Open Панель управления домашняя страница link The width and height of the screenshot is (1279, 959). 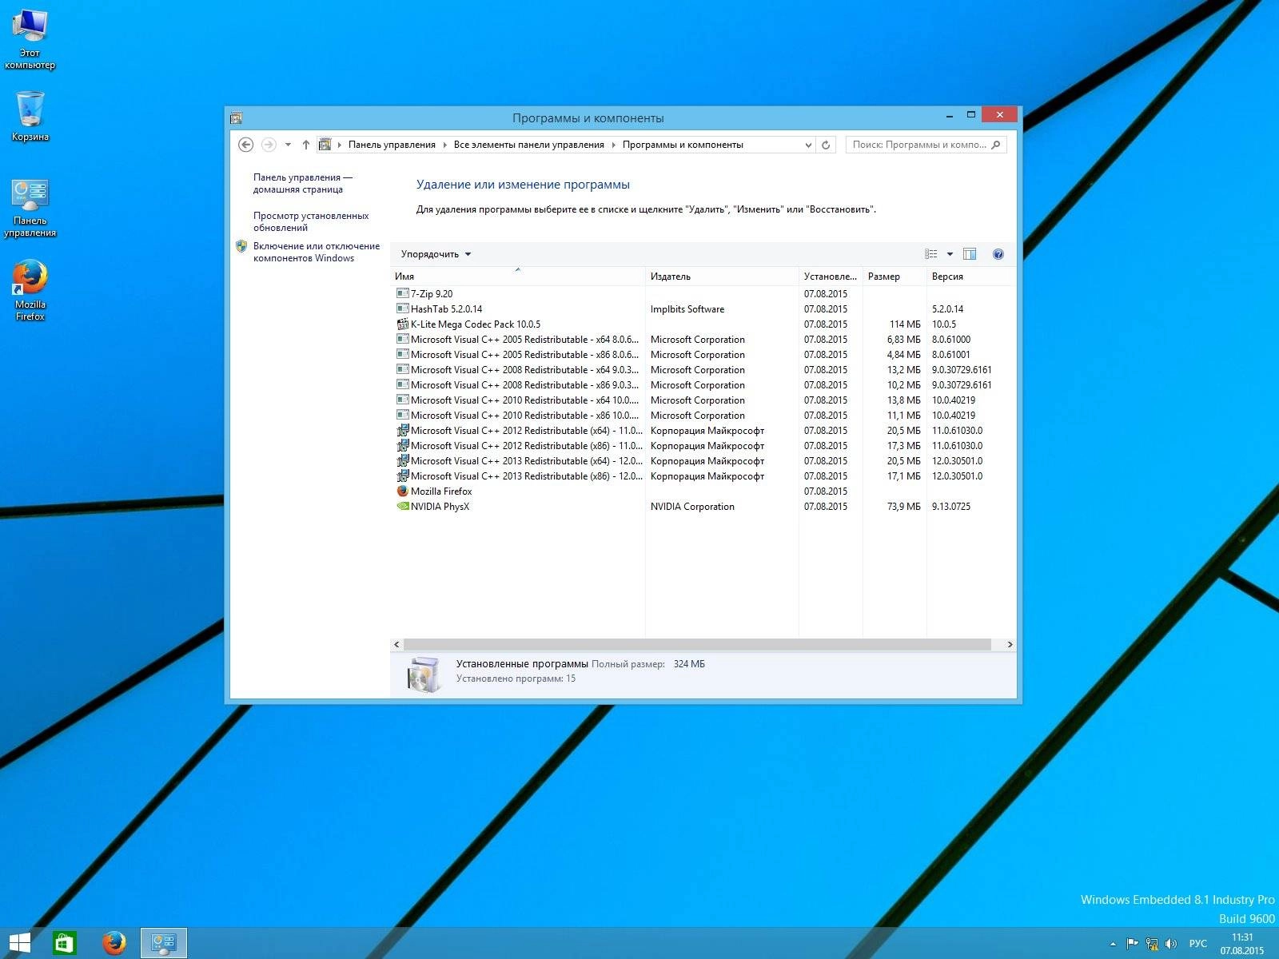coord(303,183)
